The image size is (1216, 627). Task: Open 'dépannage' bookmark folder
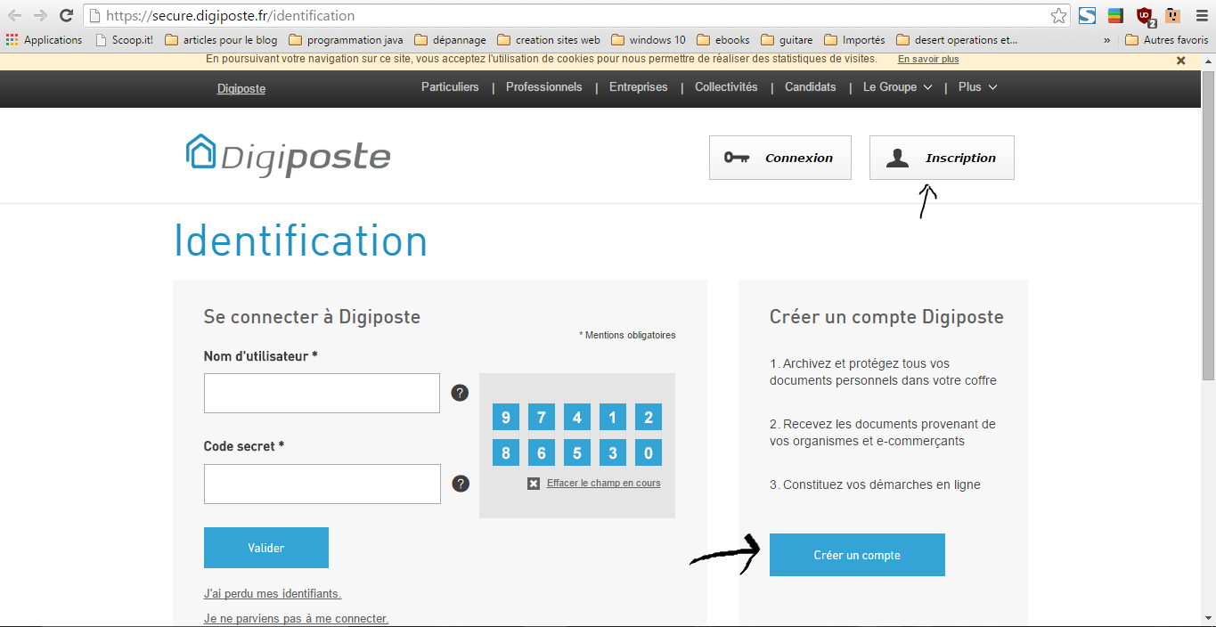coord(451,40)
